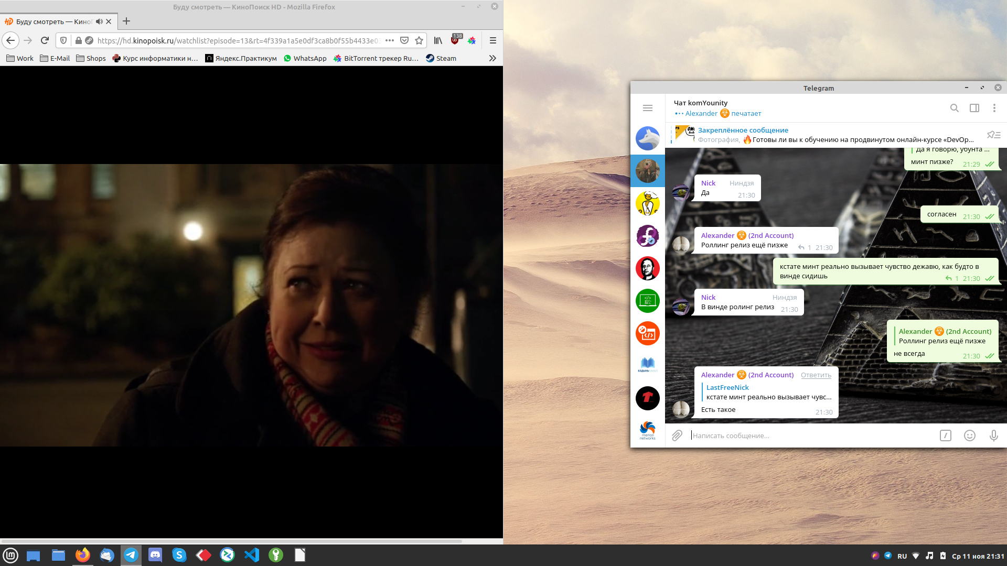Viewport: 1007px width, 566px height.
Task: Open the green code-monitor avatar chat
Action: (648, 301)
